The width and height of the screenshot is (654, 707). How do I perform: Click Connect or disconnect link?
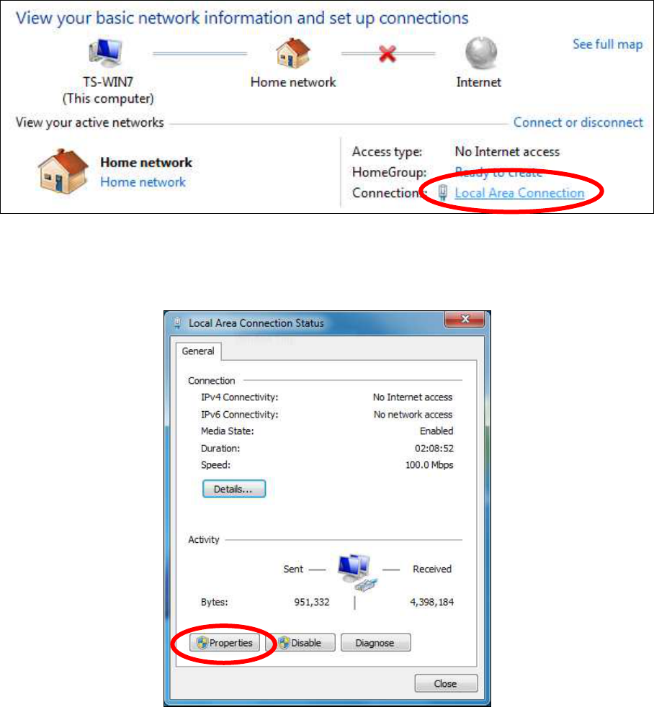(x=578, y=122)
